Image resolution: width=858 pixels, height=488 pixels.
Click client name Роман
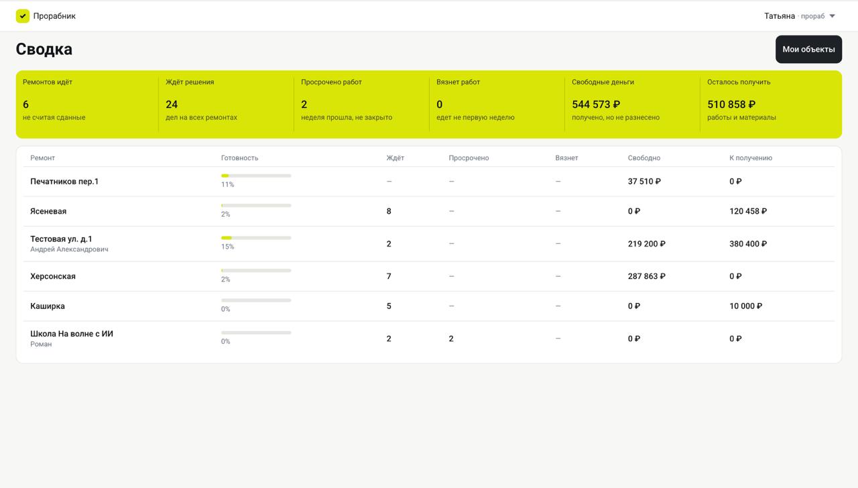click(41, 344)
